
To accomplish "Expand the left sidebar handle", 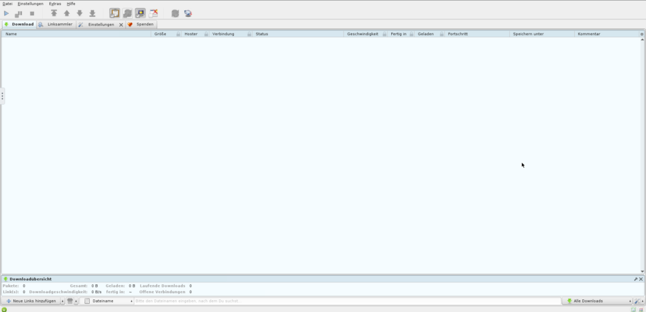I will (x=2, y=96).
